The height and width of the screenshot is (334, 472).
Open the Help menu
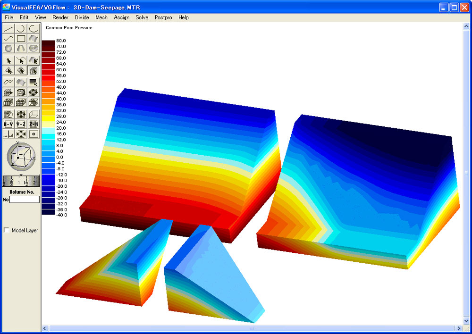pos(183,17)
